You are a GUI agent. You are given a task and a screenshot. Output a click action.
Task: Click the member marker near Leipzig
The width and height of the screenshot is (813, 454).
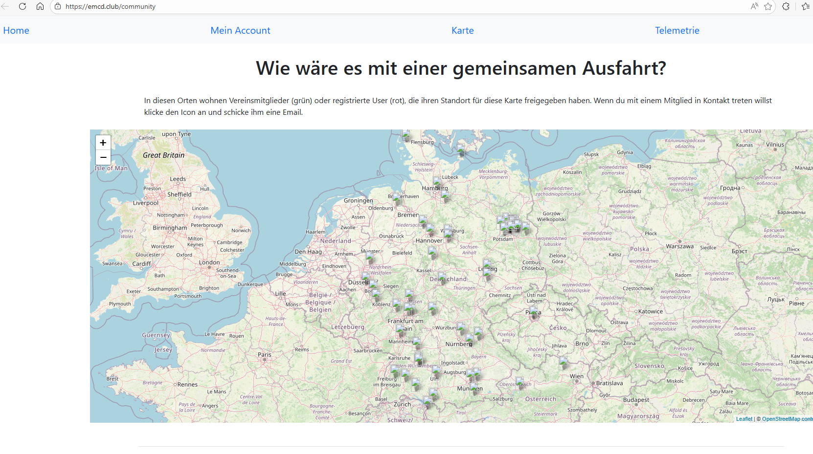click(487, 266)
